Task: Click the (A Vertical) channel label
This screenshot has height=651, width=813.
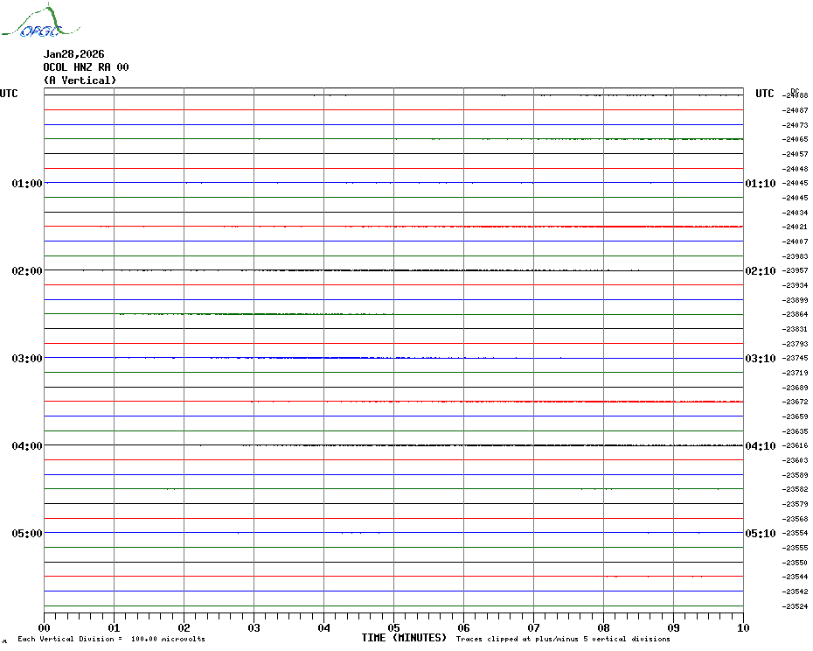Action: point(80,80)
